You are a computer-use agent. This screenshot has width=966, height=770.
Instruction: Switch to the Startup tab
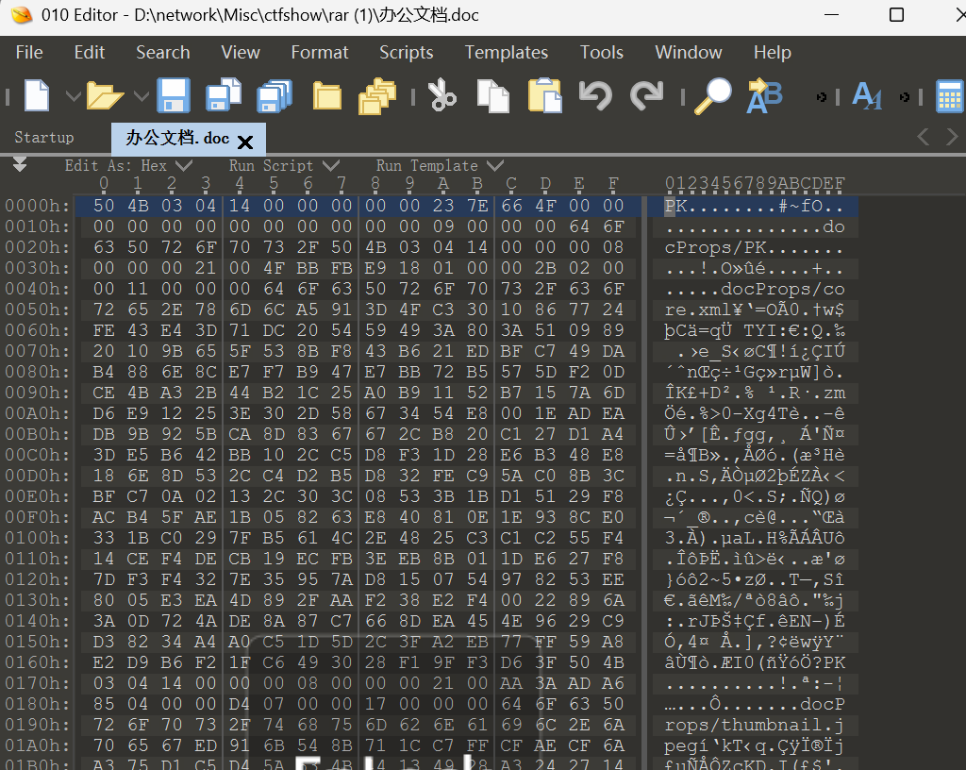[x=43, y=137]
